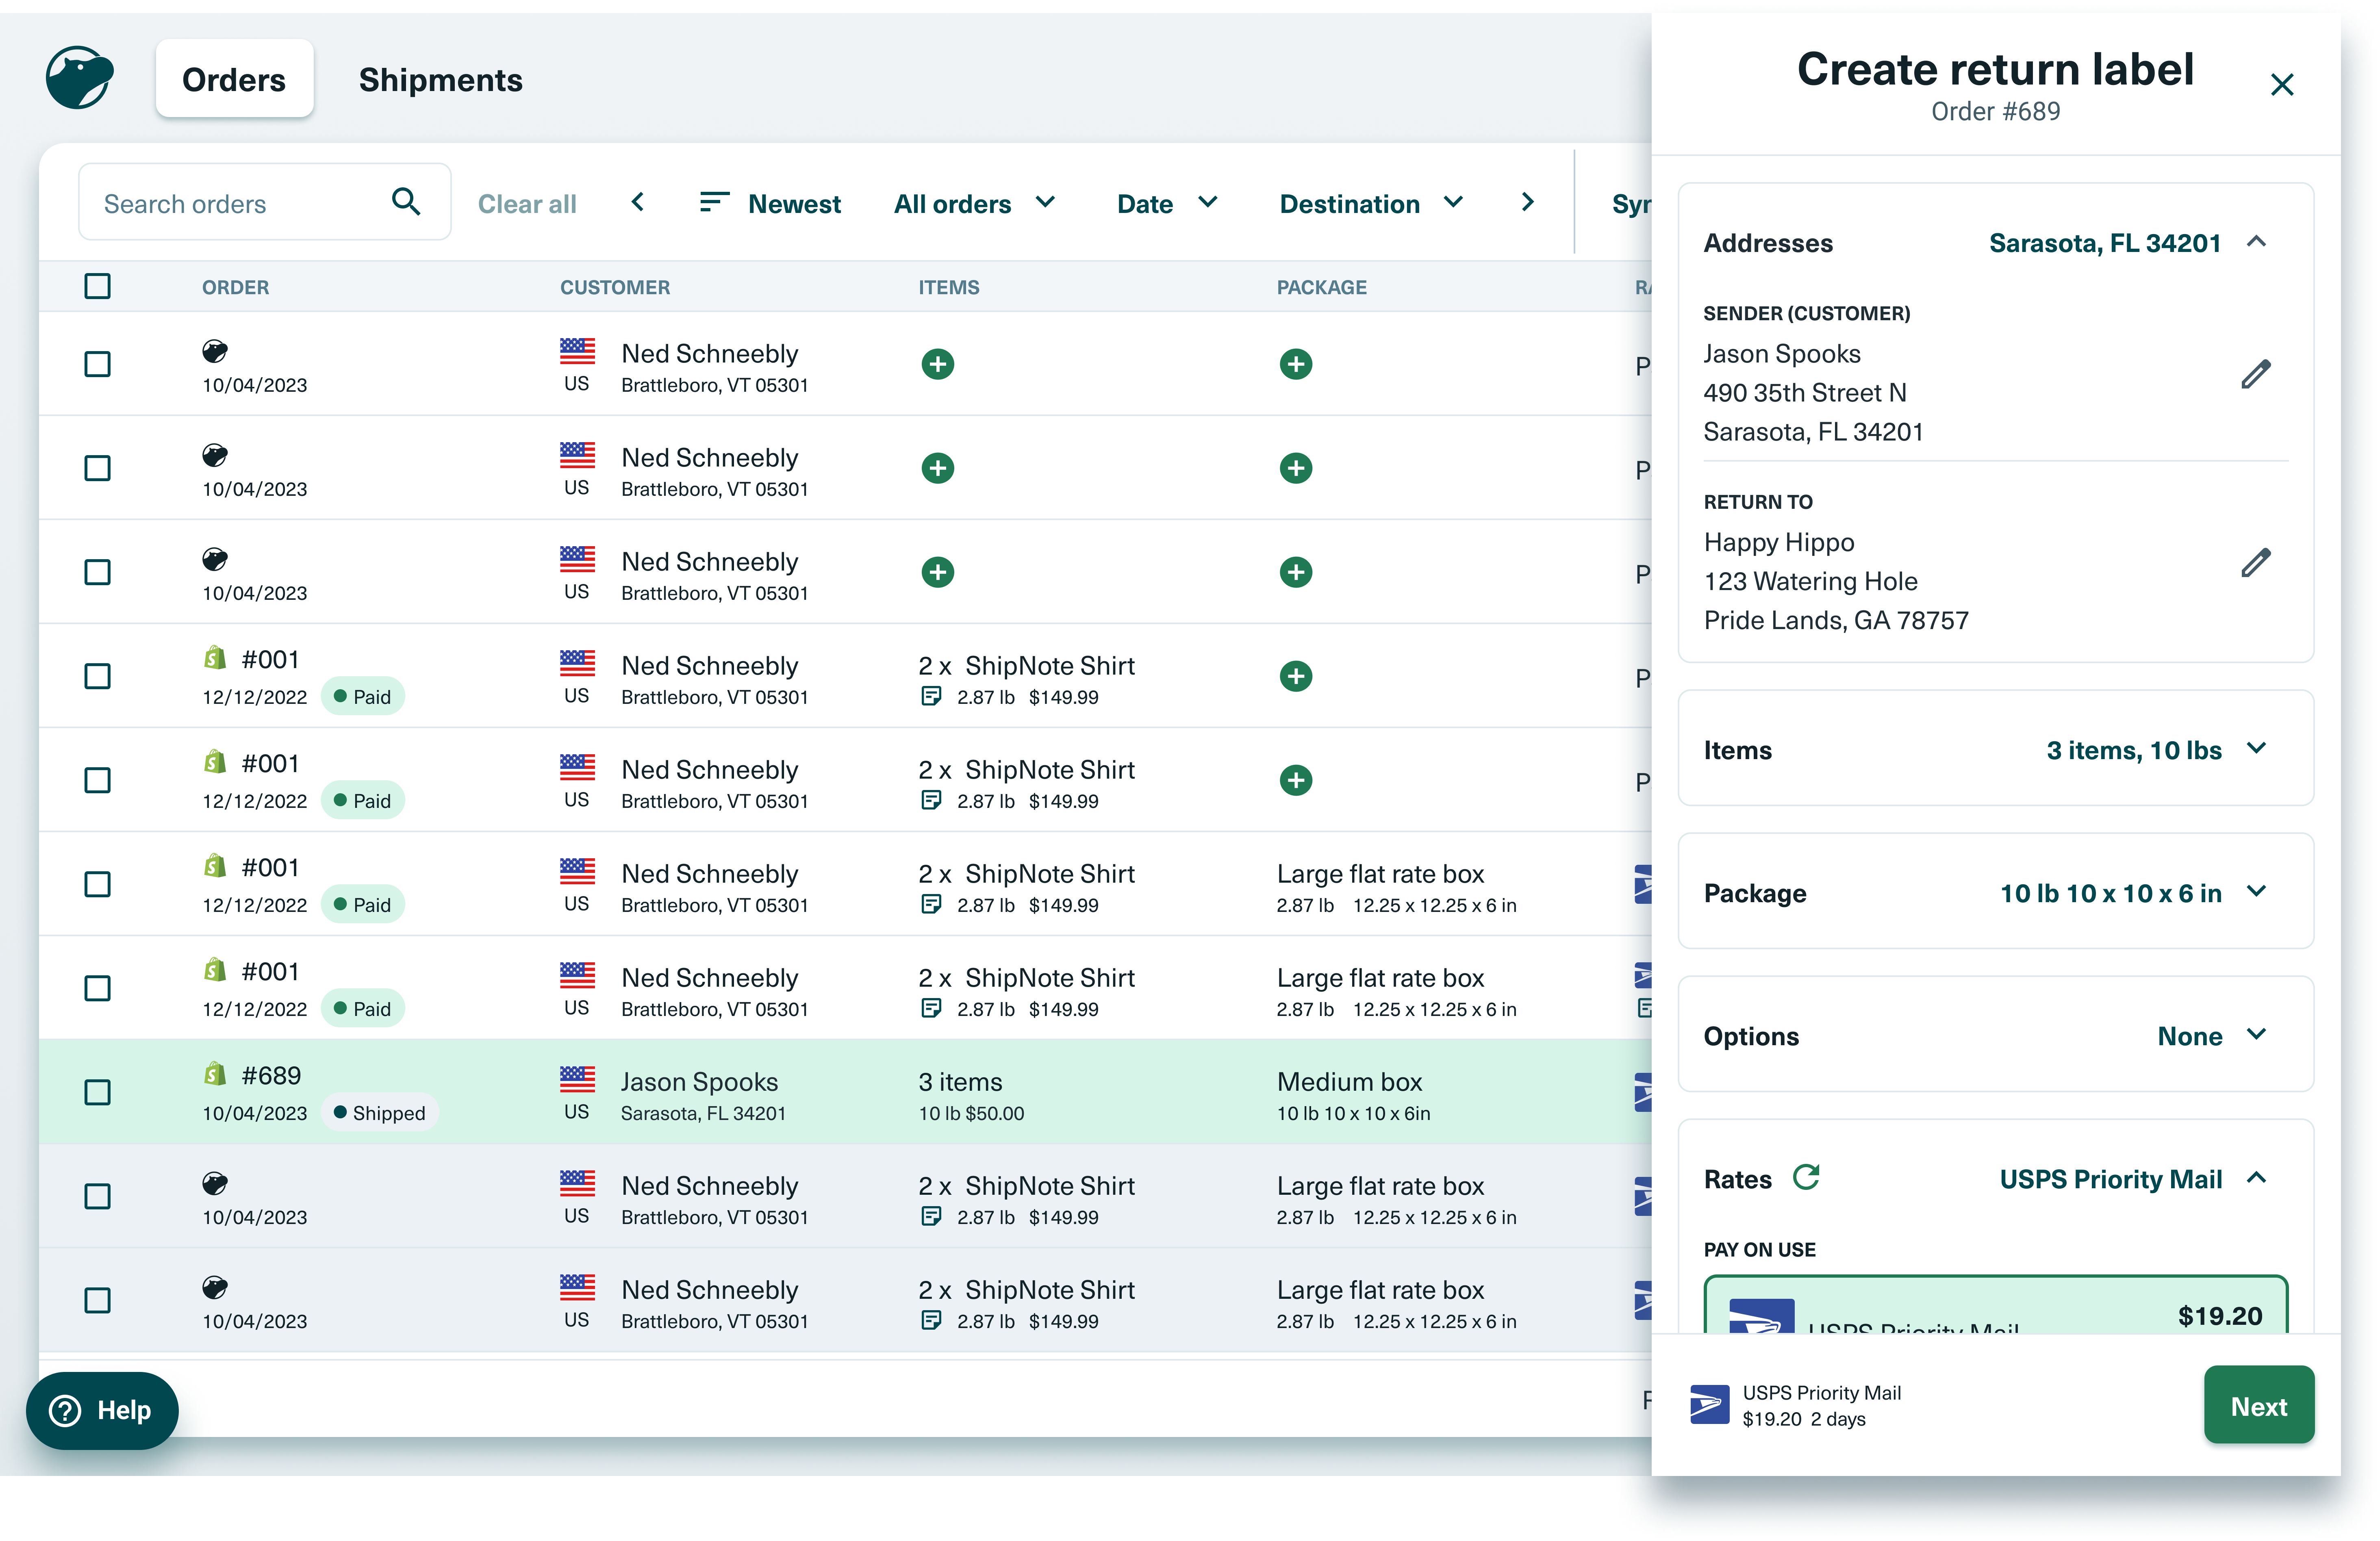Check the second #001 order checkbox
The width and height of the screenshot is (2380, 1541).
coord(97,780)
